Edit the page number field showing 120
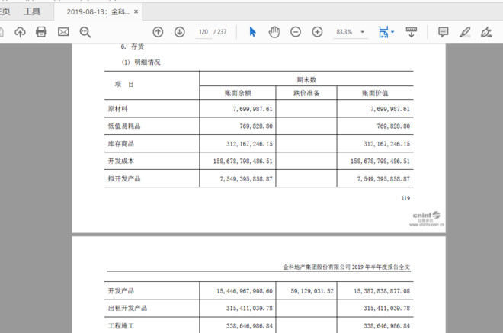Screen dimensions: 503x333 203,32
